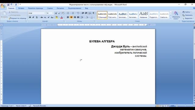195x110 pixels.
Task: Increase the font size with grow font
Action: tap(56, 13)
